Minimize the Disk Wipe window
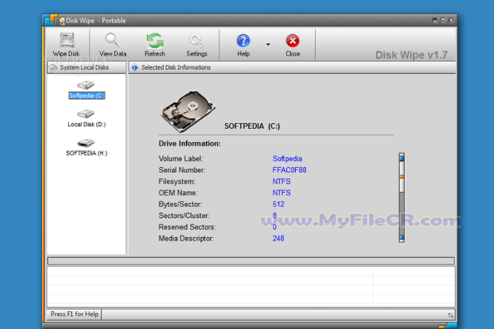This screenshot has height=329, width=494. 435,20
